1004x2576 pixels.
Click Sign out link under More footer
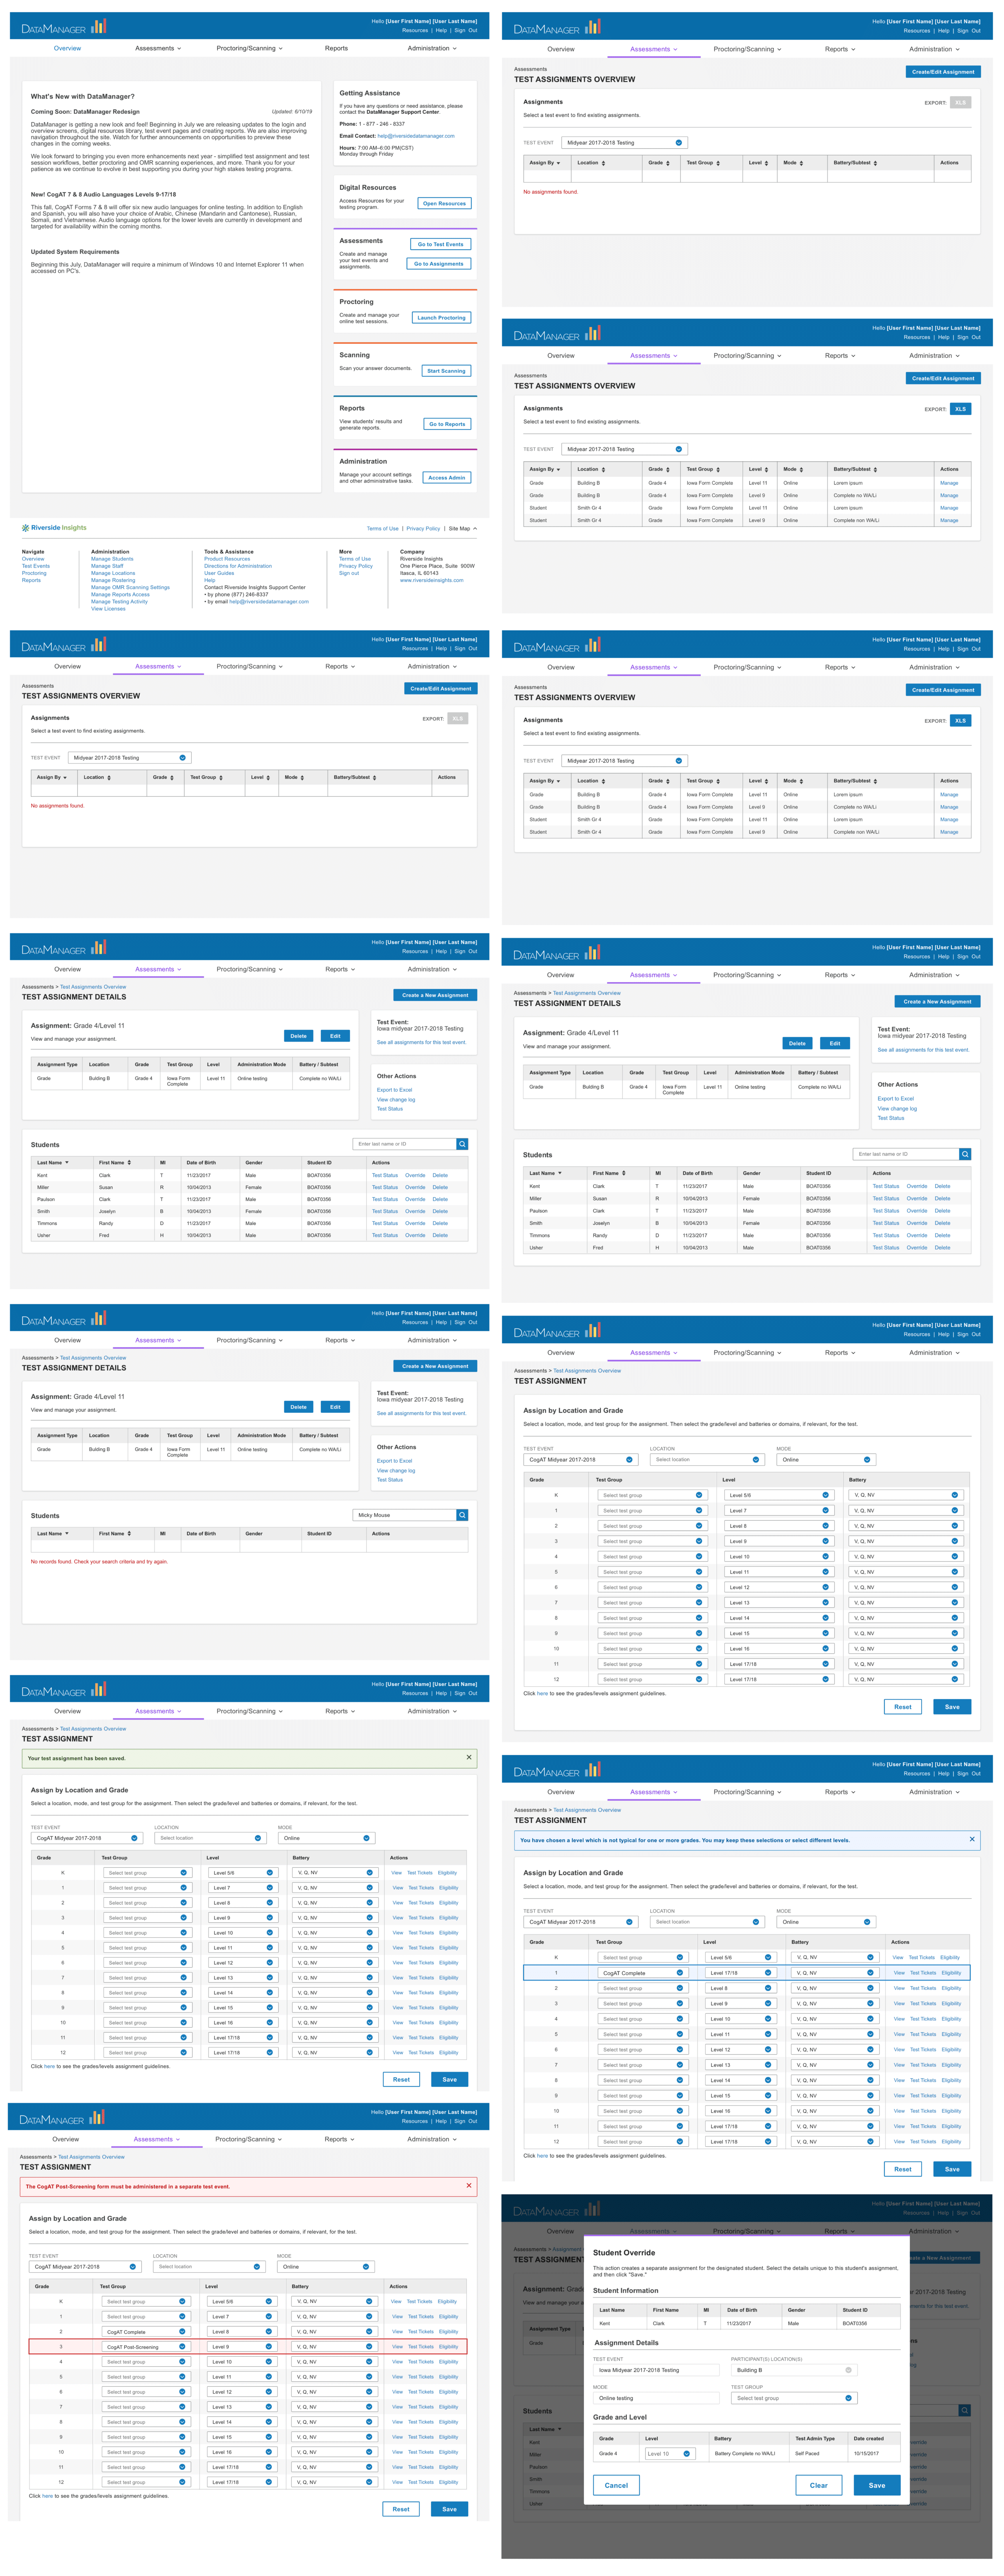pos(349,573)
